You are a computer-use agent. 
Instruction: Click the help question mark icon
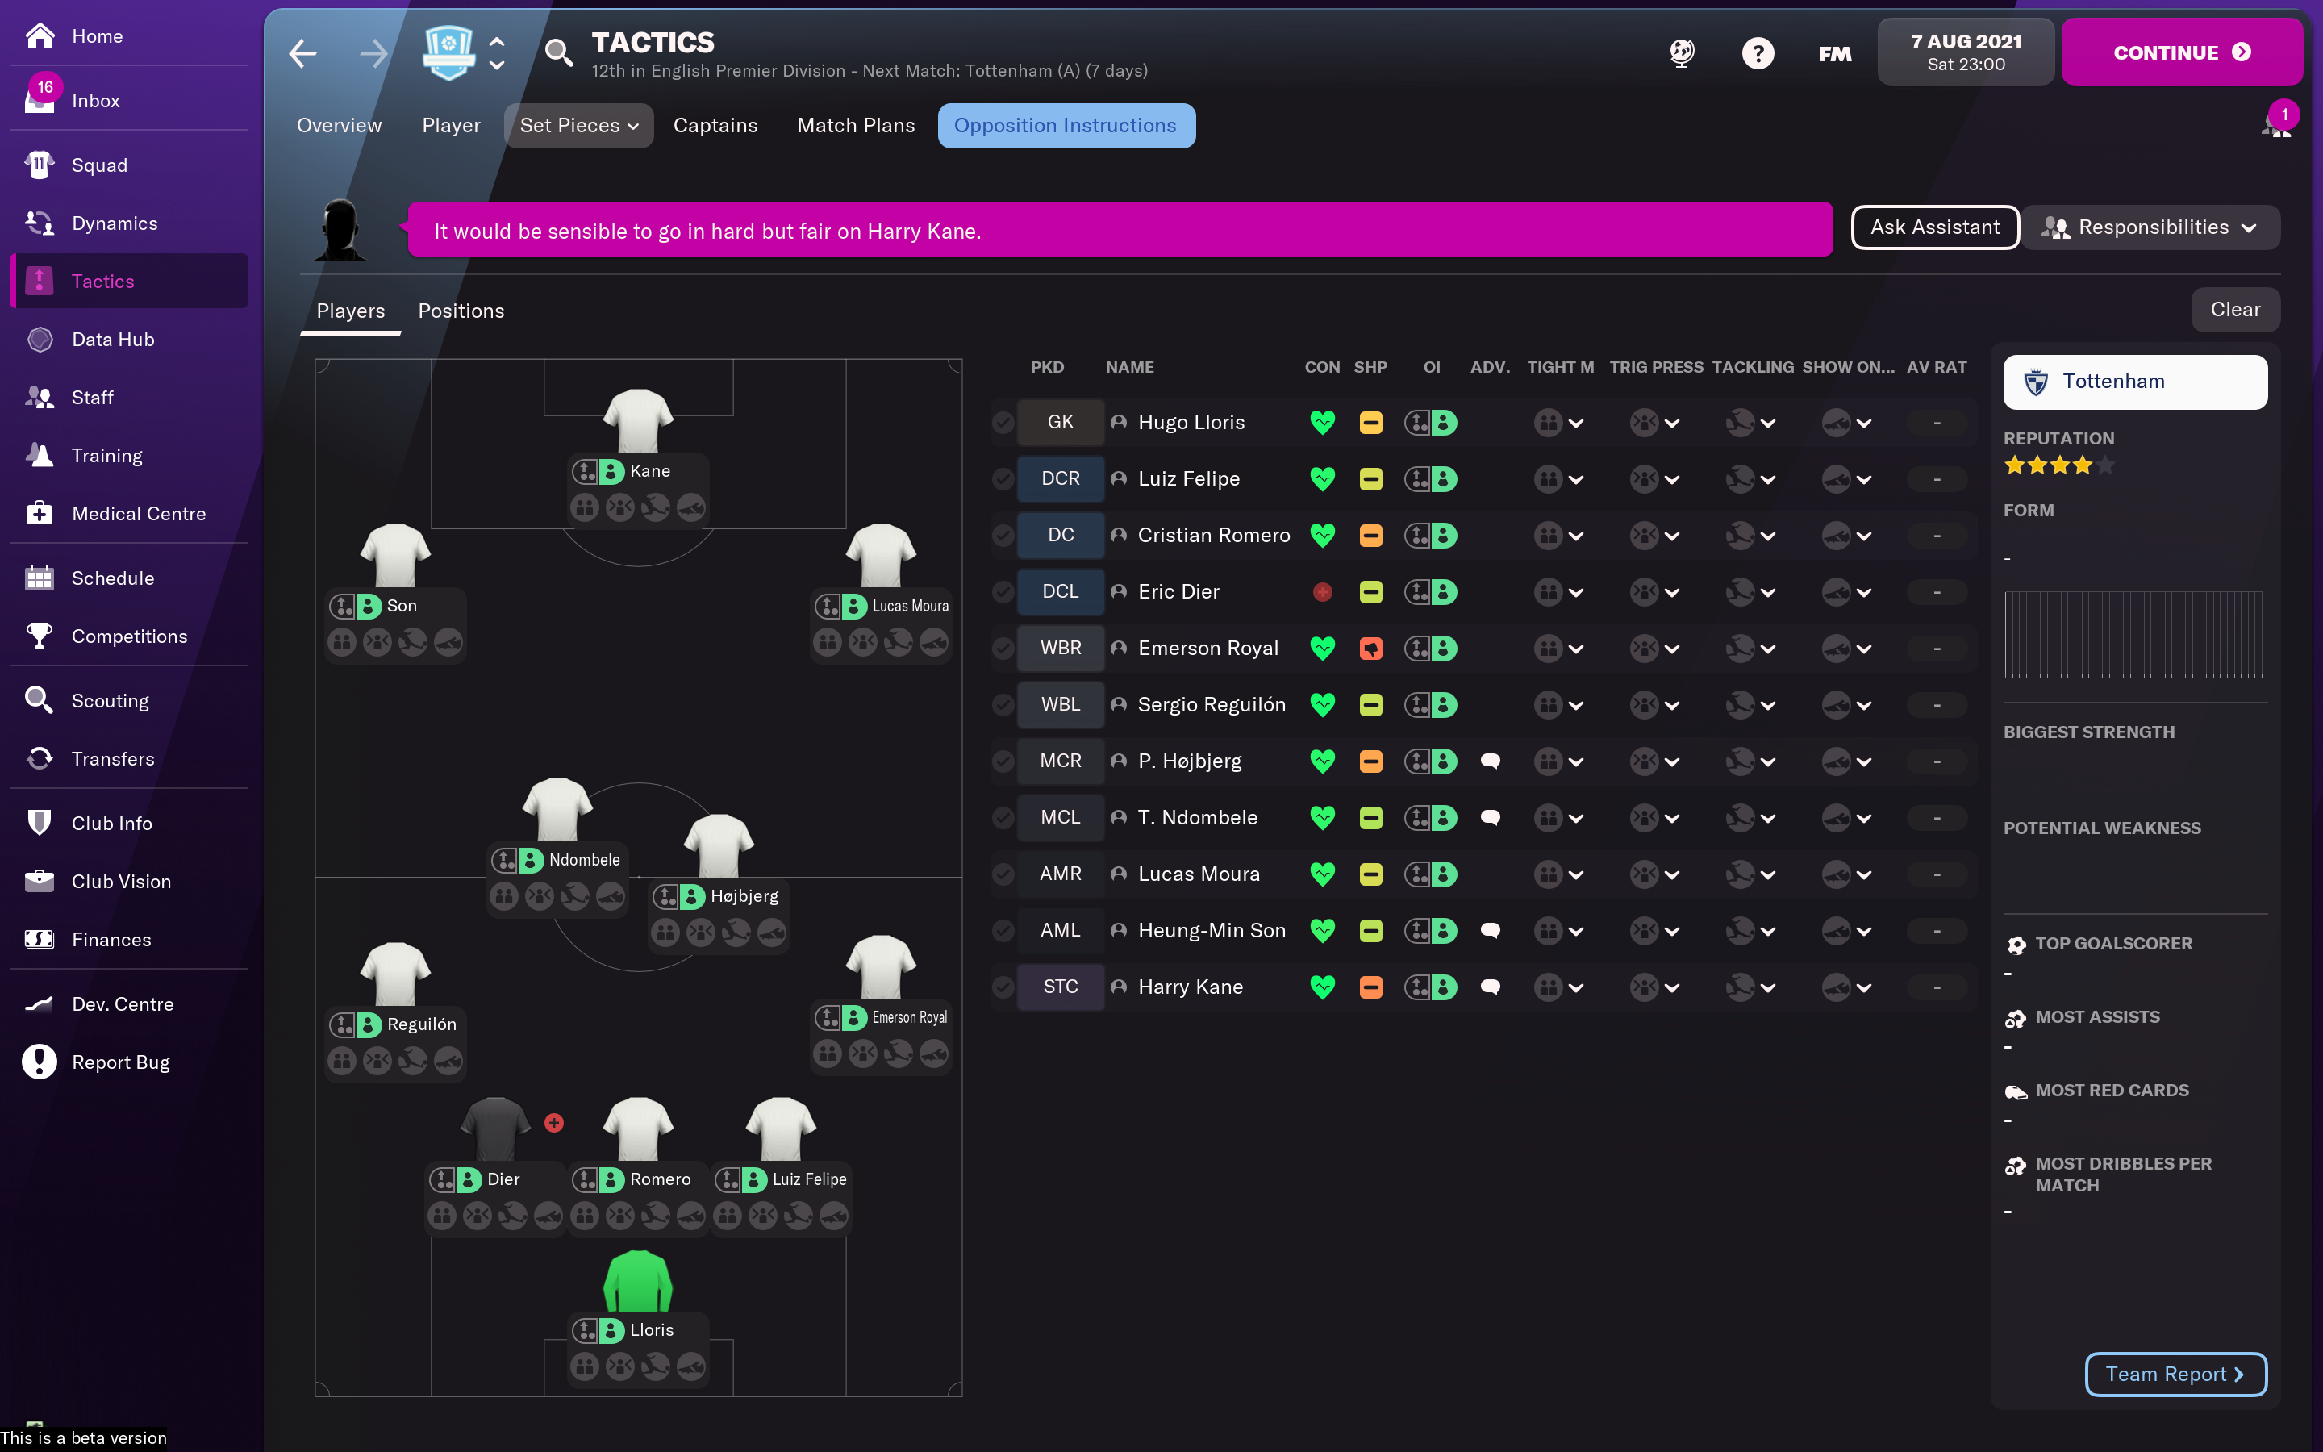click(1758, 52)
